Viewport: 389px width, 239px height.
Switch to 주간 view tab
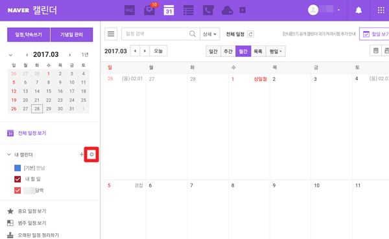pyautogui.click(x=228, y=51)
